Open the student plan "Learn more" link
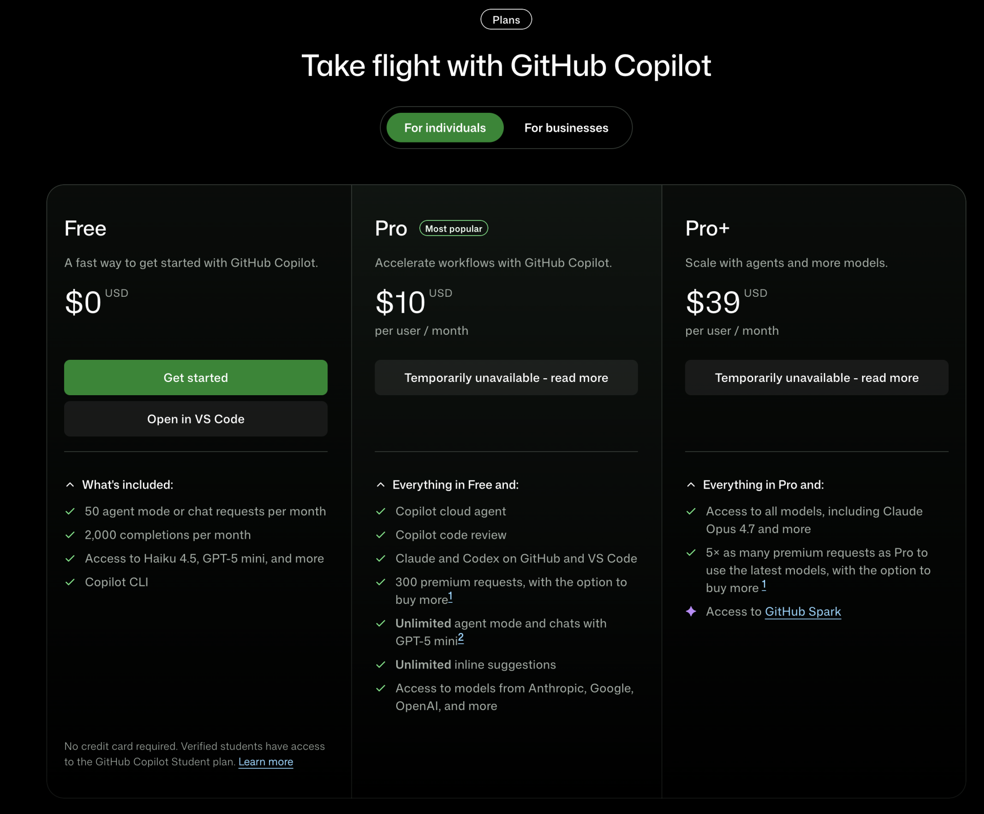984x814 pixels. pyautogui.click(x=265, y=762)
